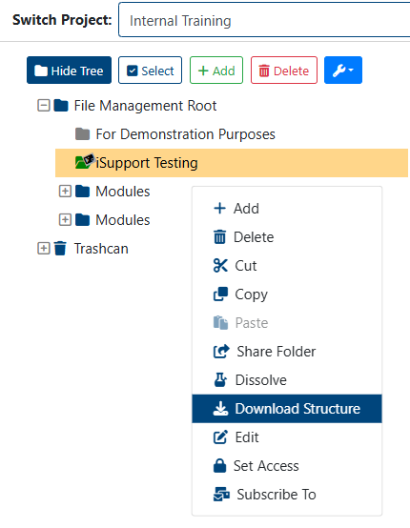Click the red Delete toolbar button

284,70
